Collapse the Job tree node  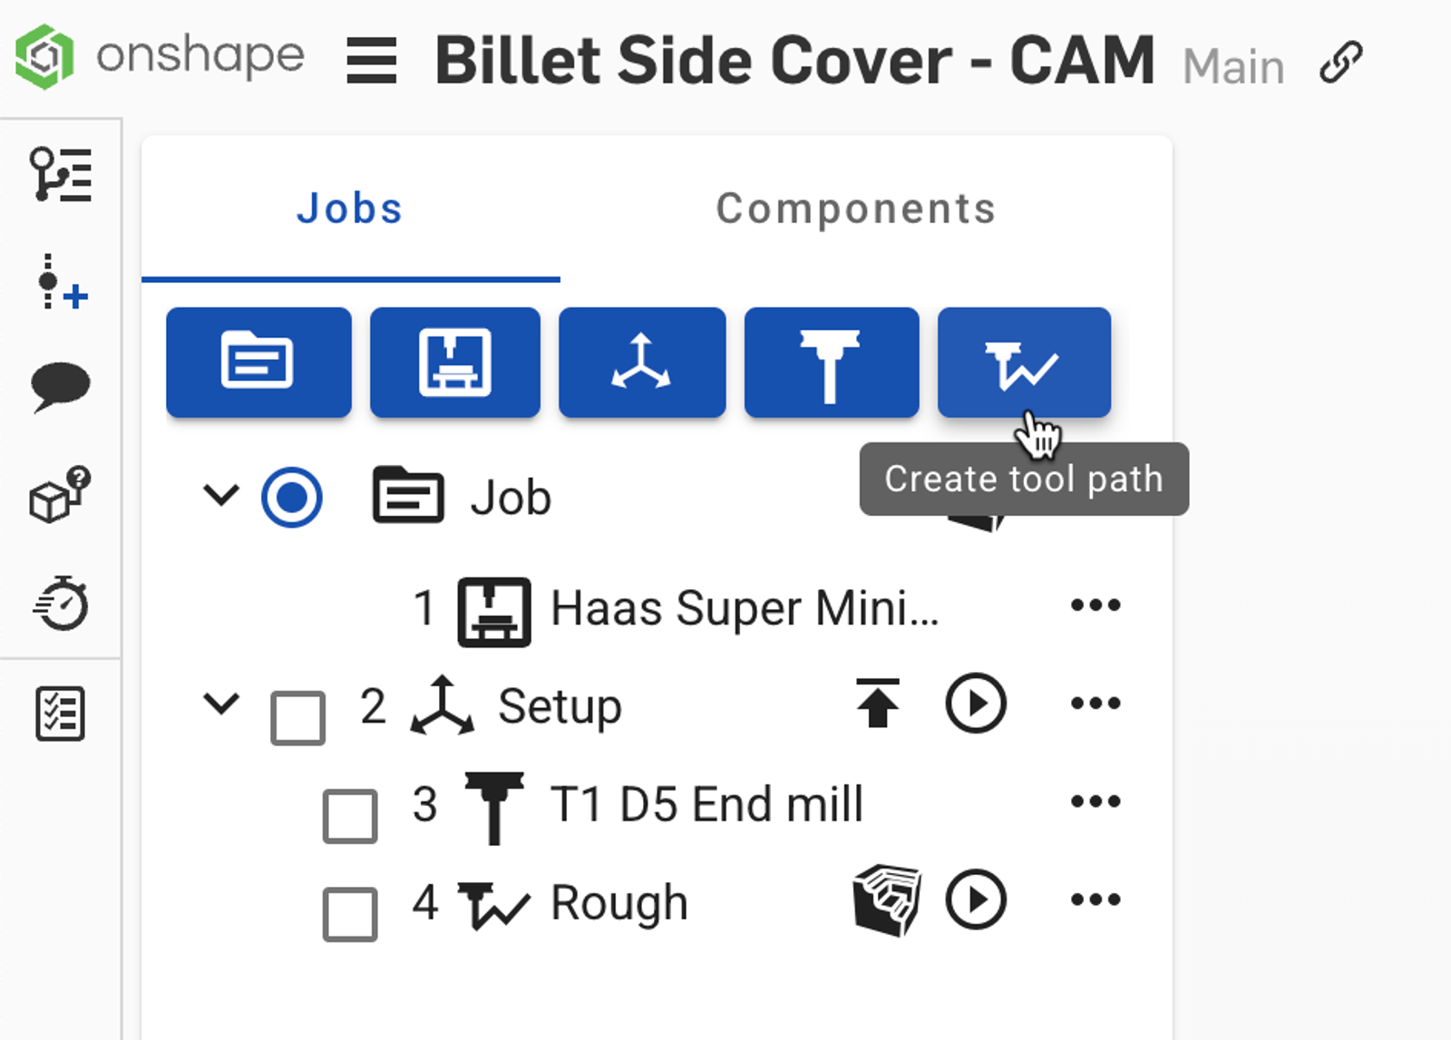click(220, 495)
